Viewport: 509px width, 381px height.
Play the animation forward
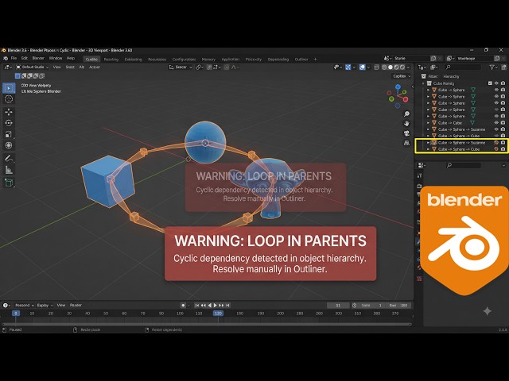click(216, 305)
